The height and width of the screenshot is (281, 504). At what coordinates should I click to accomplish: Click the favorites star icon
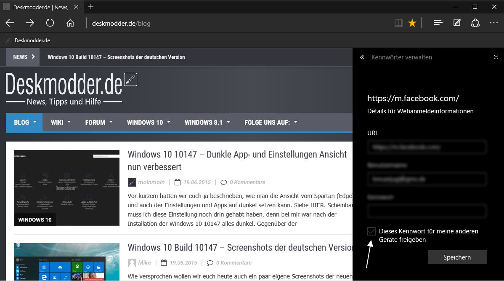coord(412,23)
